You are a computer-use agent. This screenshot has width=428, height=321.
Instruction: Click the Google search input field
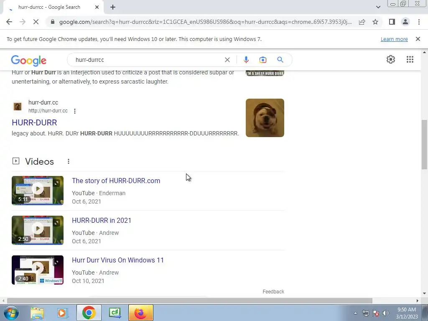point(148,60)
